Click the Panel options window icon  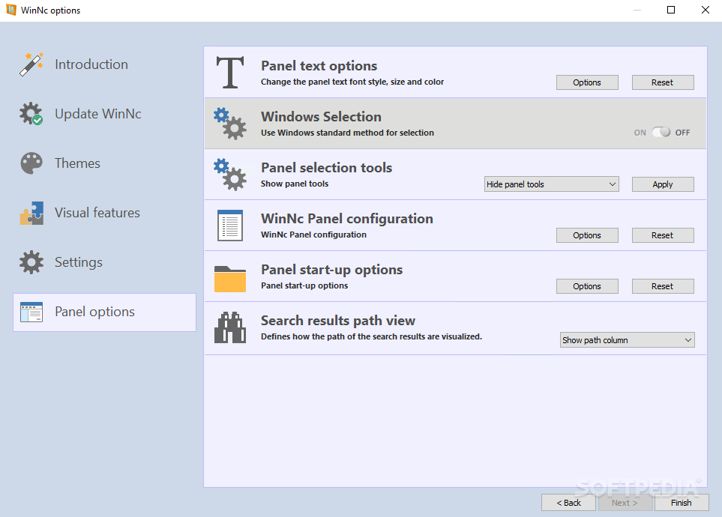[x=31, y=312]
